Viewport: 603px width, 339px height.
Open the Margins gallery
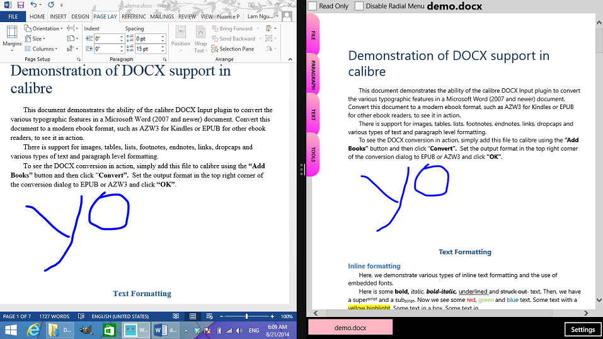[x=12, y=38]
